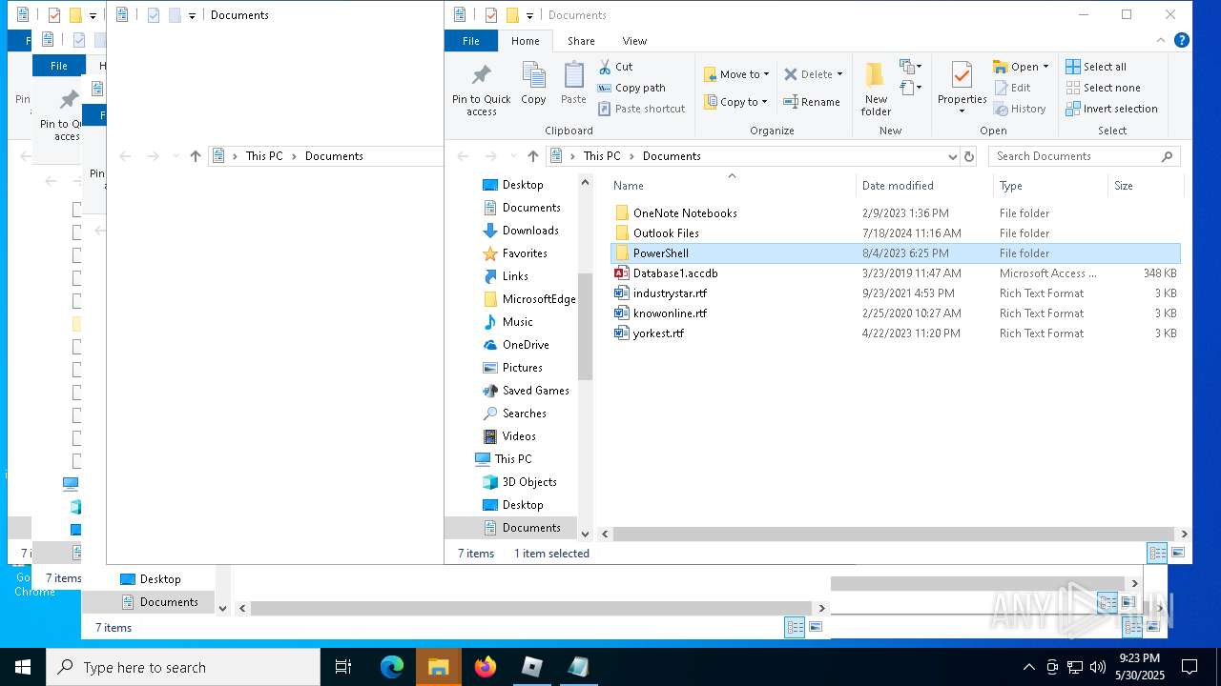
Task: Click the Cut scissors button
Action: coord(615,67)
